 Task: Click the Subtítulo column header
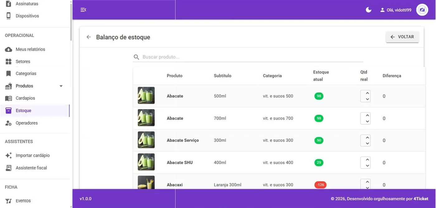[x=223, y=76]
